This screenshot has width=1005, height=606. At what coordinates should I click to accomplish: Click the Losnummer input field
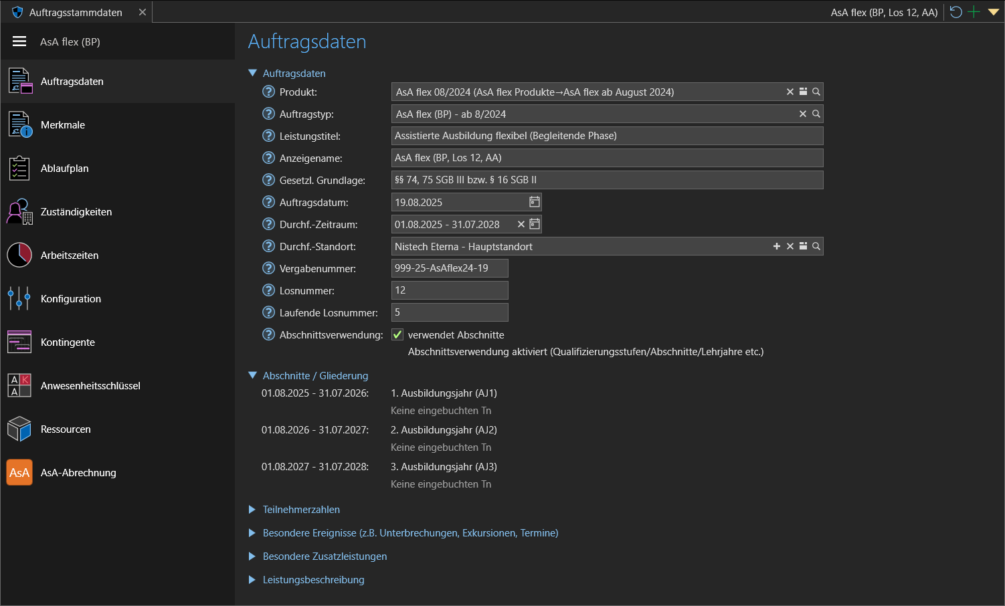449,290
